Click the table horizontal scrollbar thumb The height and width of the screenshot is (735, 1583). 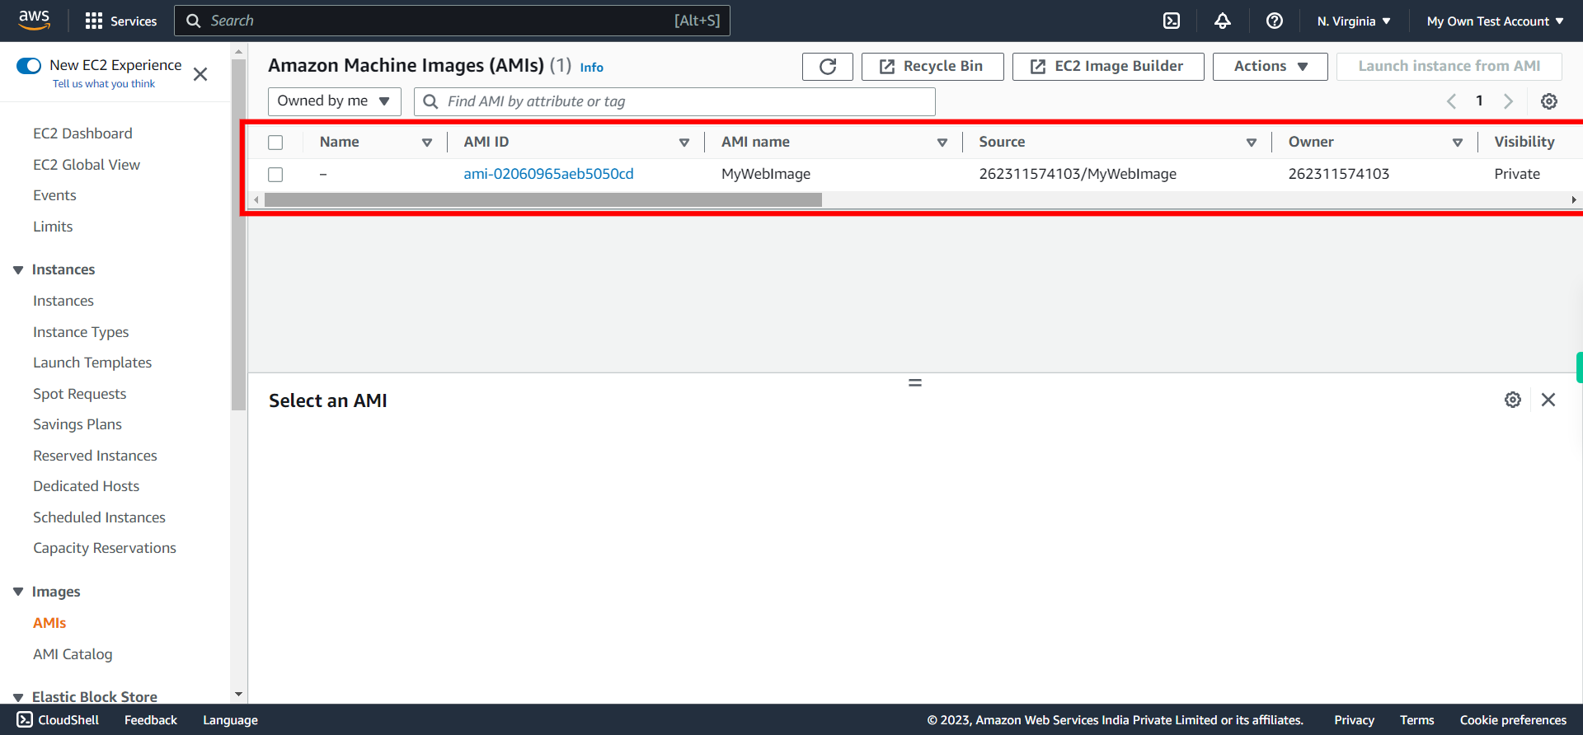[543, 199]
